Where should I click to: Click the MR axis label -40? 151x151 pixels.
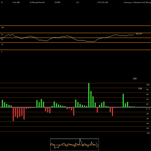(x=147, y=119)
